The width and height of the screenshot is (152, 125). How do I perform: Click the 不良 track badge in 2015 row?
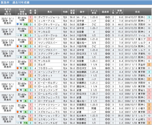(25, 24)
